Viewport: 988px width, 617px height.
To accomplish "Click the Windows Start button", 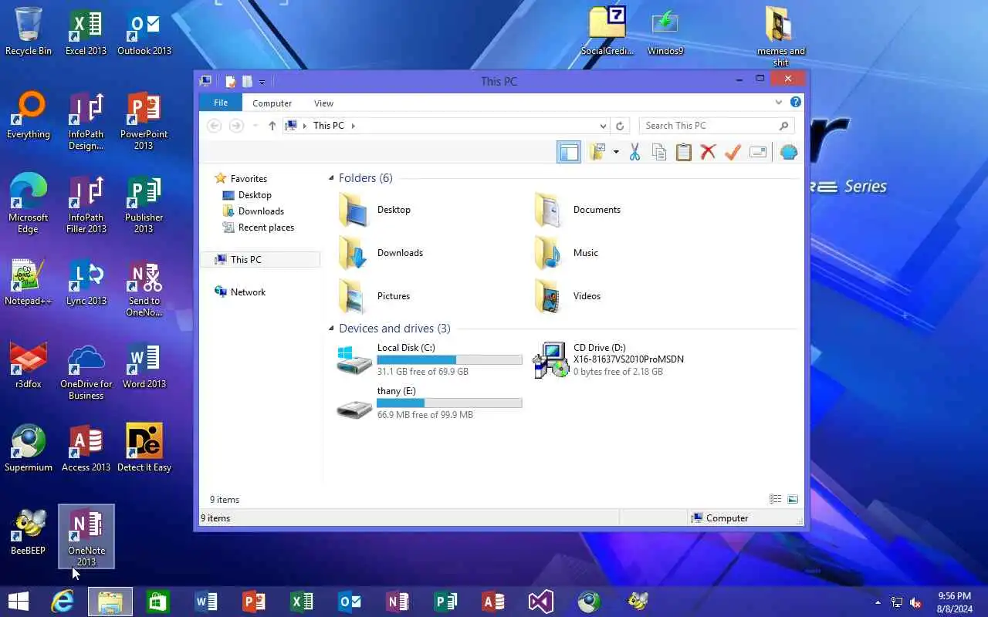I will point(18,602).
